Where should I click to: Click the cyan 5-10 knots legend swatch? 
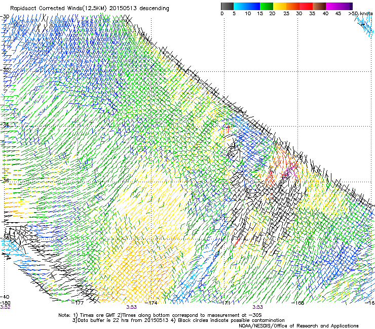click(x=240, y=6)
